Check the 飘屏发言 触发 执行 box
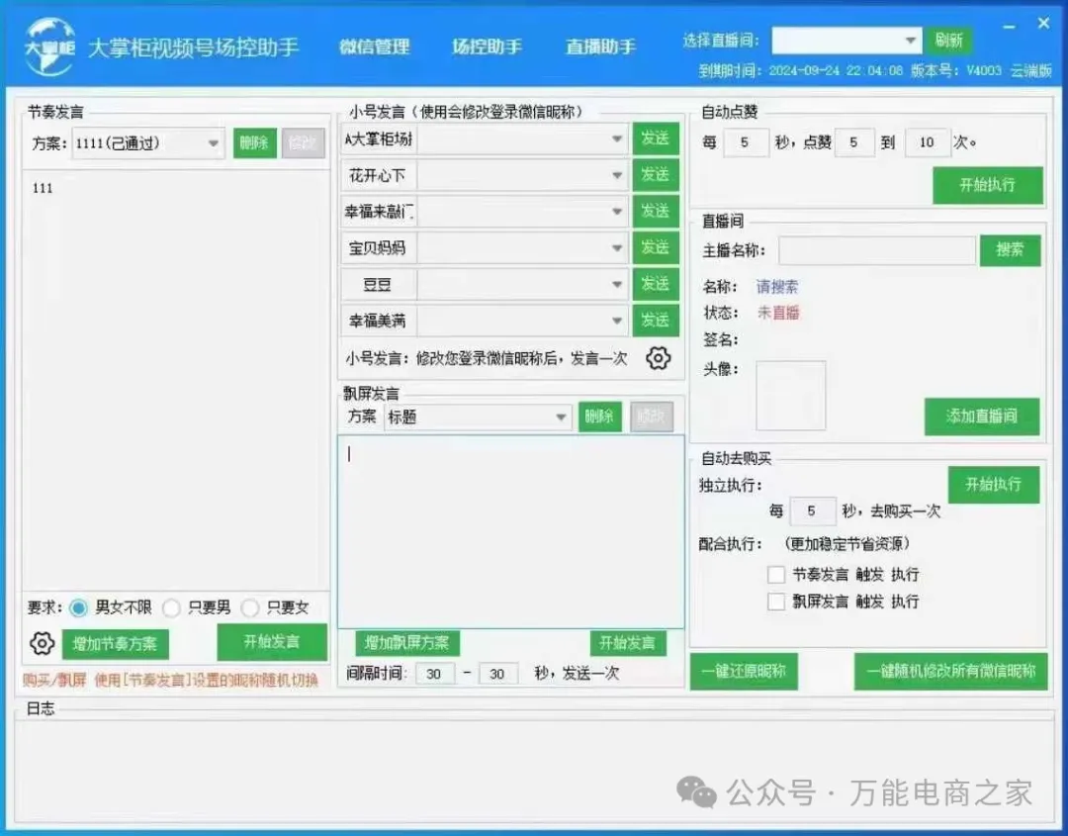 pyautogui.click(x=776, y=602)
